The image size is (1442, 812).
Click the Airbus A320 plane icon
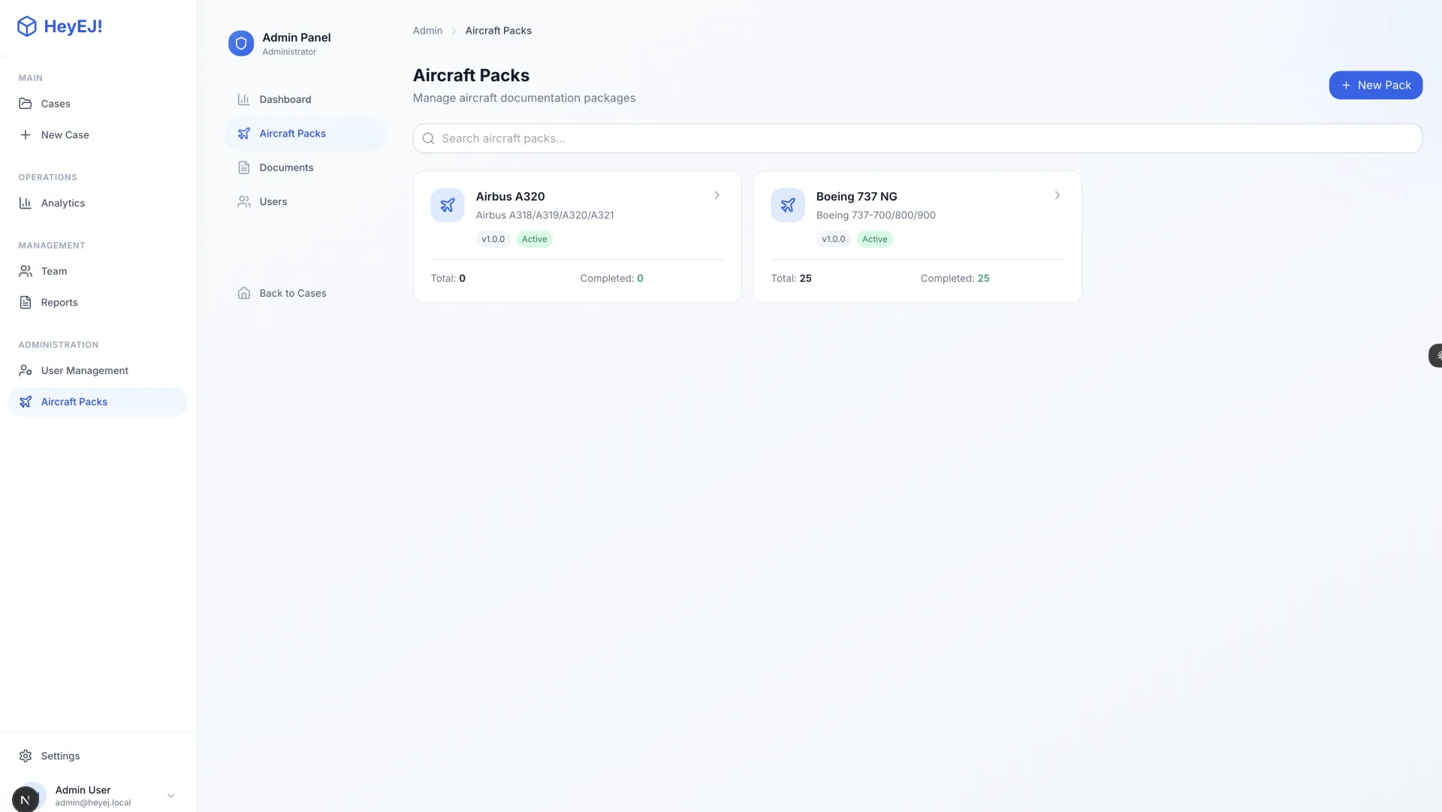(448, 205)
